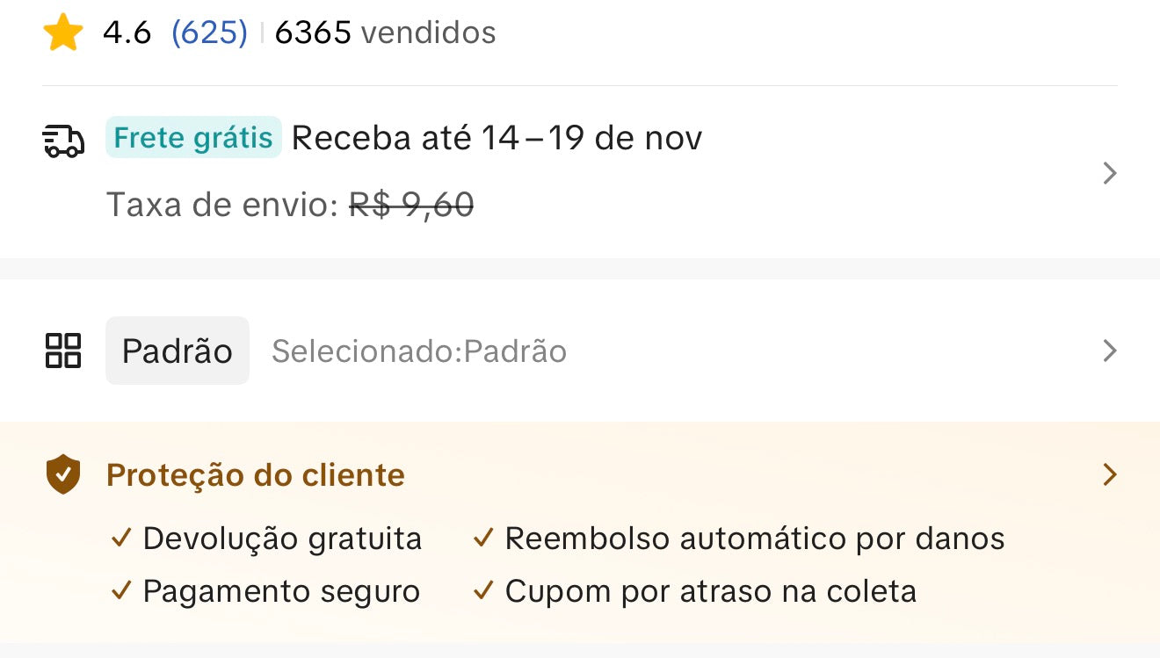Open variation options chevron
Viewport: 1160px width, 658px height.
pos(1110,351)
